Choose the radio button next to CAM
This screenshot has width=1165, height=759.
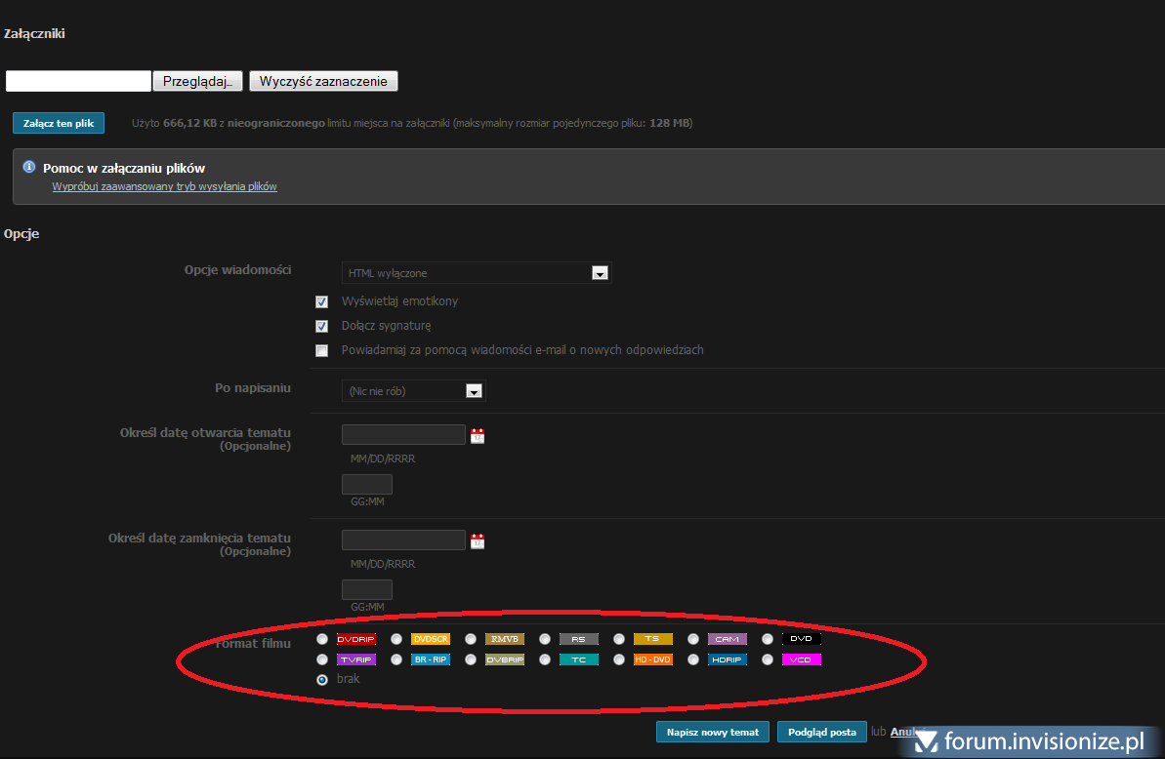click(692, 640)
